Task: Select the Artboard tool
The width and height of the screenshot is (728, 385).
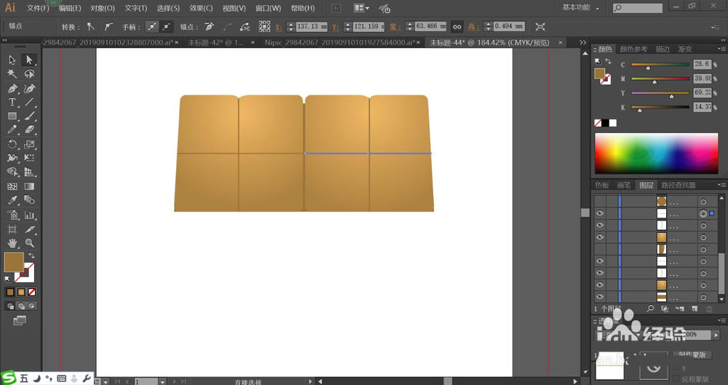Action: (x=12, y=229)
